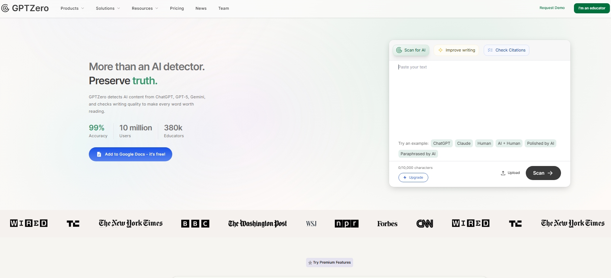Click the WSJ logo
611x278 pixels.
[x=311, y=224]
